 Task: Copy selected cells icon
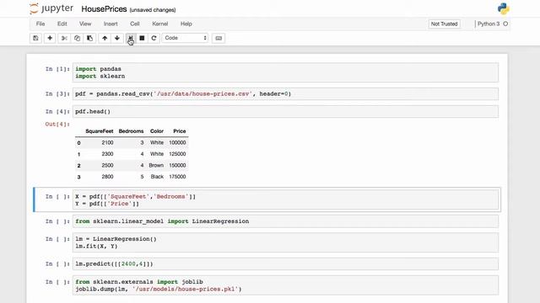(x=77, y=38)
